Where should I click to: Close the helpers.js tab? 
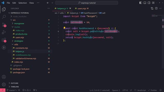pos(70,8)
